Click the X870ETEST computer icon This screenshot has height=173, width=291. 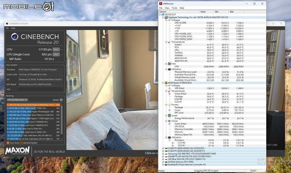(x=163, y=15)
